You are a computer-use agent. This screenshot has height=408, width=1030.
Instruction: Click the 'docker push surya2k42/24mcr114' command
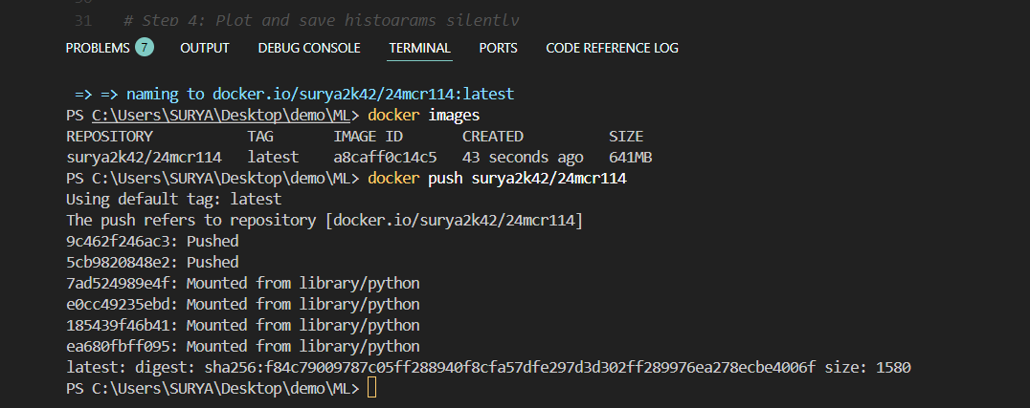(497, 179)
